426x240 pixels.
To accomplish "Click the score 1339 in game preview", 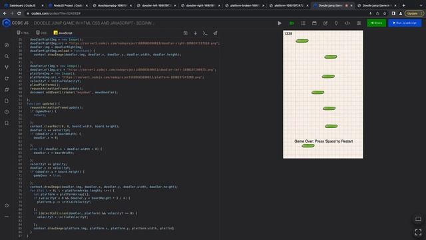I will point(288,34).
